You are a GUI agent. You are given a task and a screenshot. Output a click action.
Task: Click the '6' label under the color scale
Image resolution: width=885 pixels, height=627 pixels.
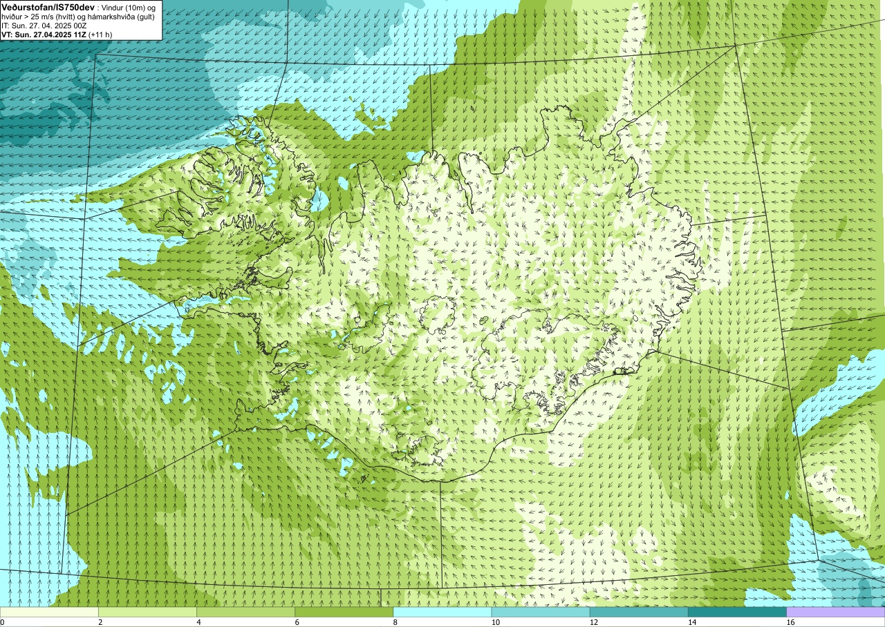297,622
